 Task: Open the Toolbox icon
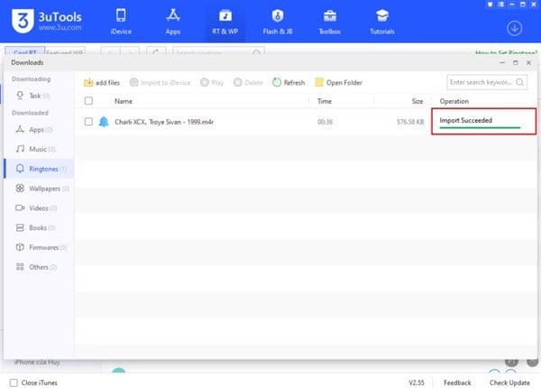[330, 17]
